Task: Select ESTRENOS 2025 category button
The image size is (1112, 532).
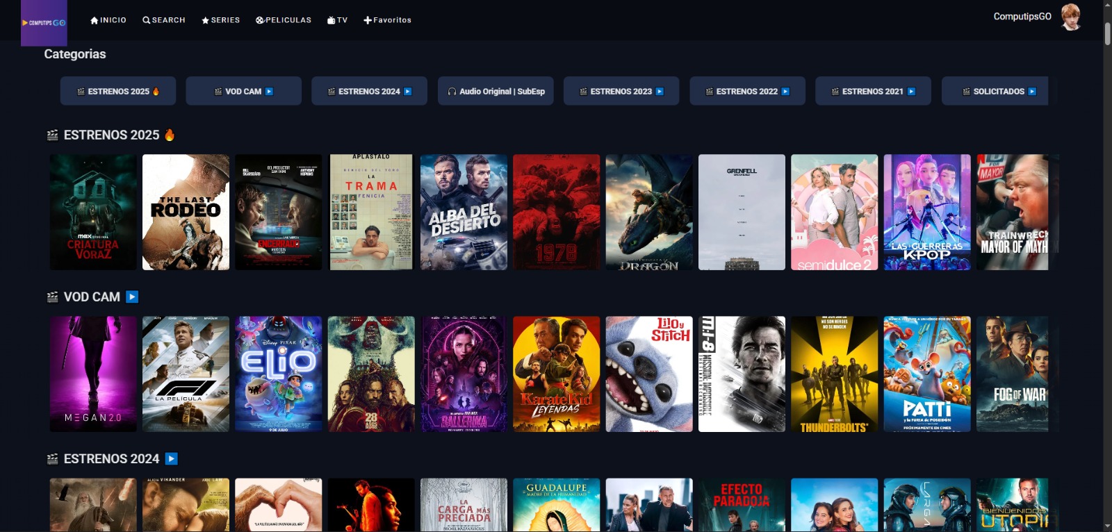Action: 118,91
